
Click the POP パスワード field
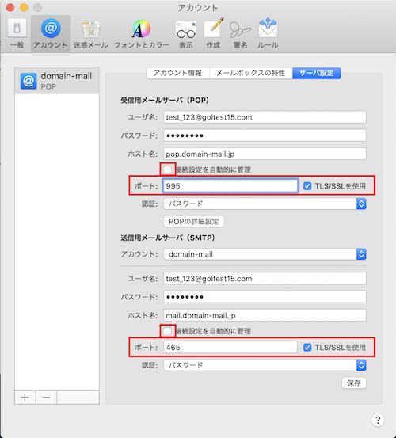point(265,135)
